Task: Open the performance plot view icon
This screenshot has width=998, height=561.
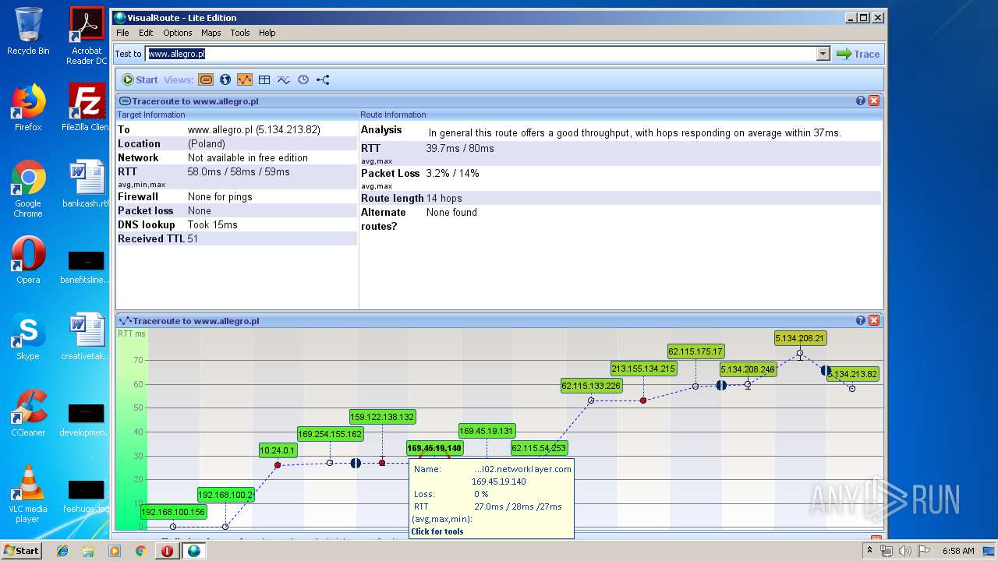Action: pyautogui.click(x=284, y=79)
